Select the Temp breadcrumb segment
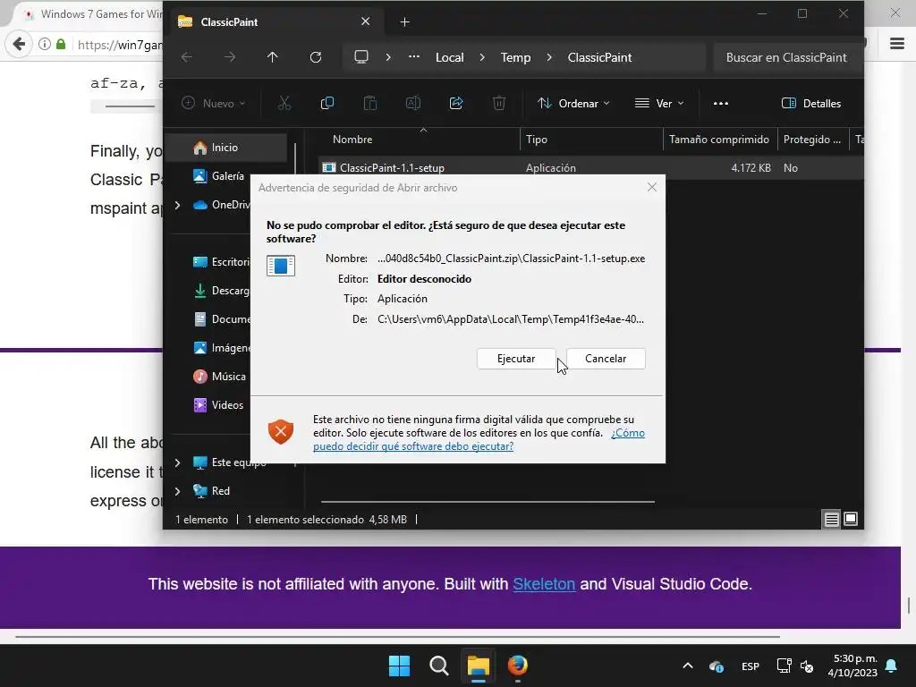This screenshot has height=687, width=916. [x=515, y=57]
